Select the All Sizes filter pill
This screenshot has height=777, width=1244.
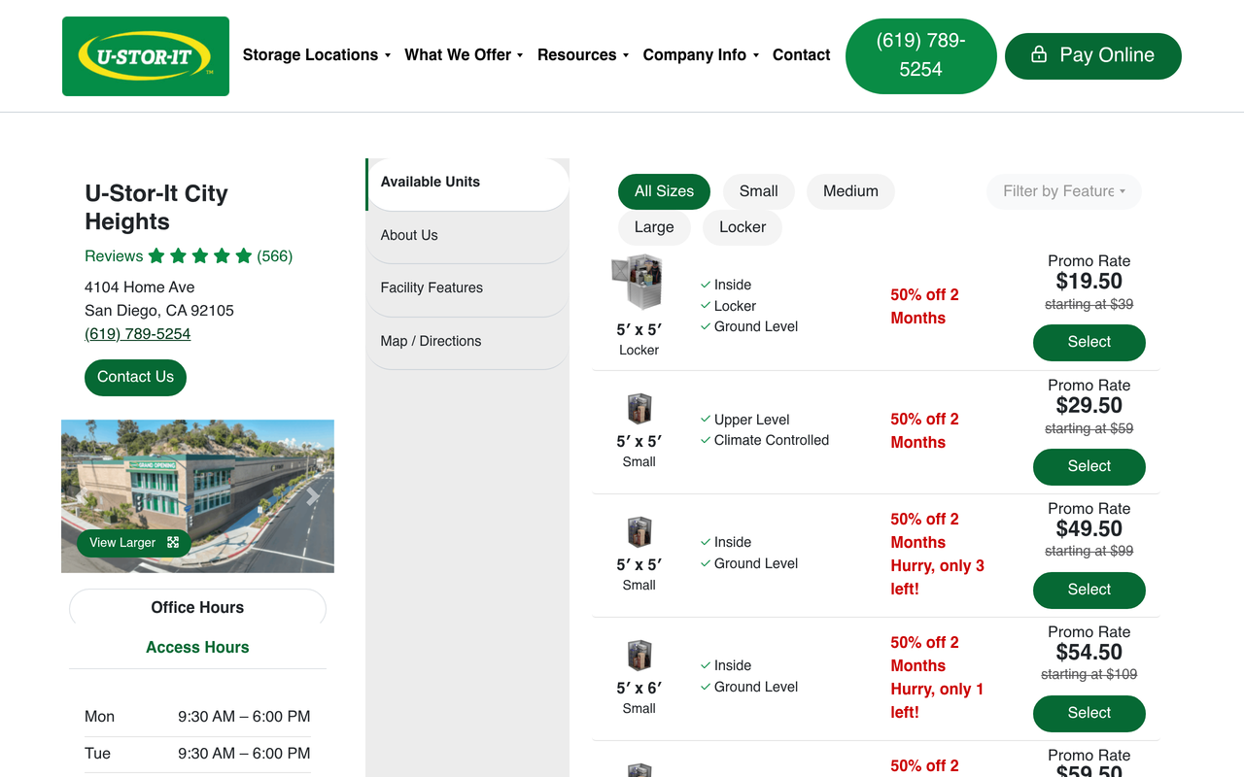tap(664, 191)
